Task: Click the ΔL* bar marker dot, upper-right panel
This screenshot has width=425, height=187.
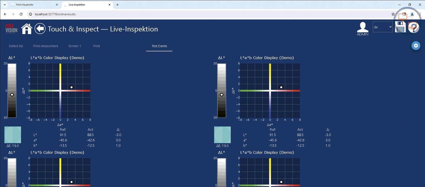Action: point(222,95)
